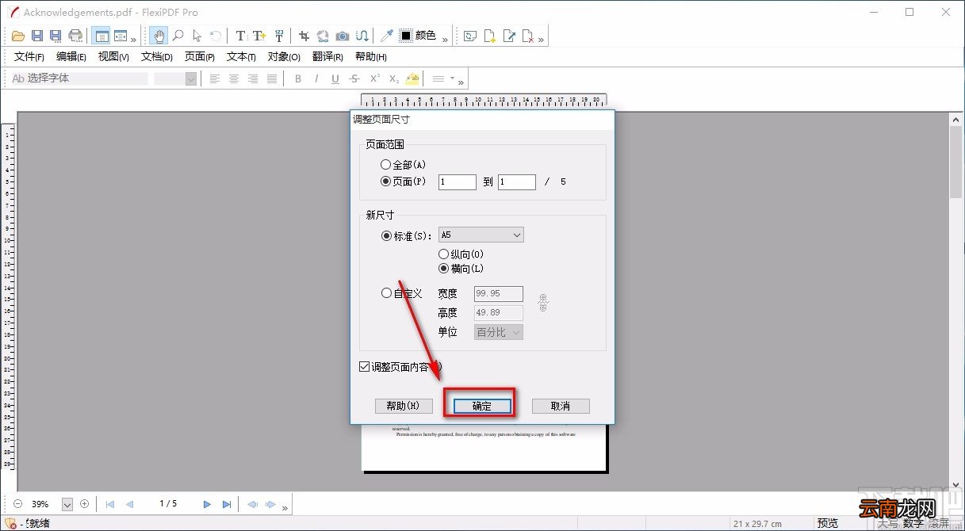Zoom out with the minus icon
965x531 pixels.
pos(17,504)
